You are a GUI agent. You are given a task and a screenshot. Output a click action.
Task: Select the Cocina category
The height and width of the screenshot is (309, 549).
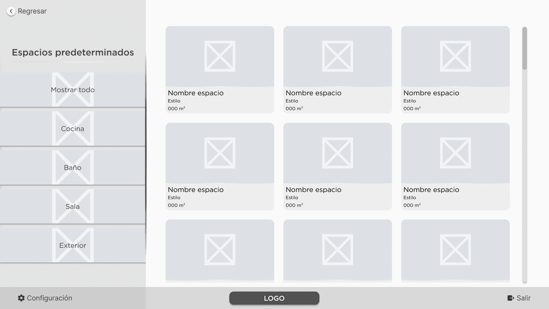(x=73, y=128)
